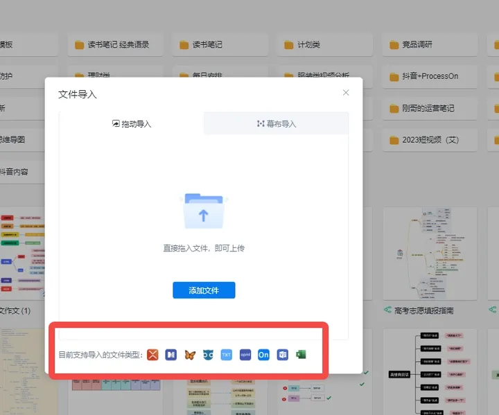499x415 pixels.
Task: Click the 目前支持导入的文件类型 label
Action: click(100, 355)
